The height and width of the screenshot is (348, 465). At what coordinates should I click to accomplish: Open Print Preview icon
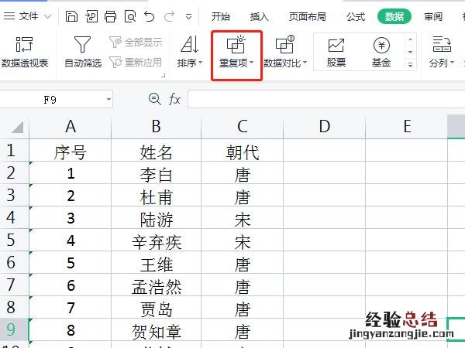point(130,16)
